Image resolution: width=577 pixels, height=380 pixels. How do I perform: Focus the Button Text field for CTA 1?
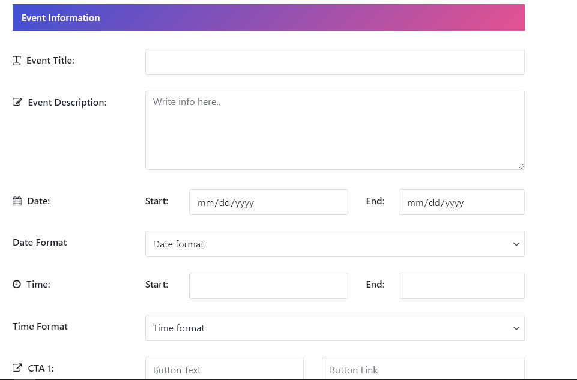224,368
